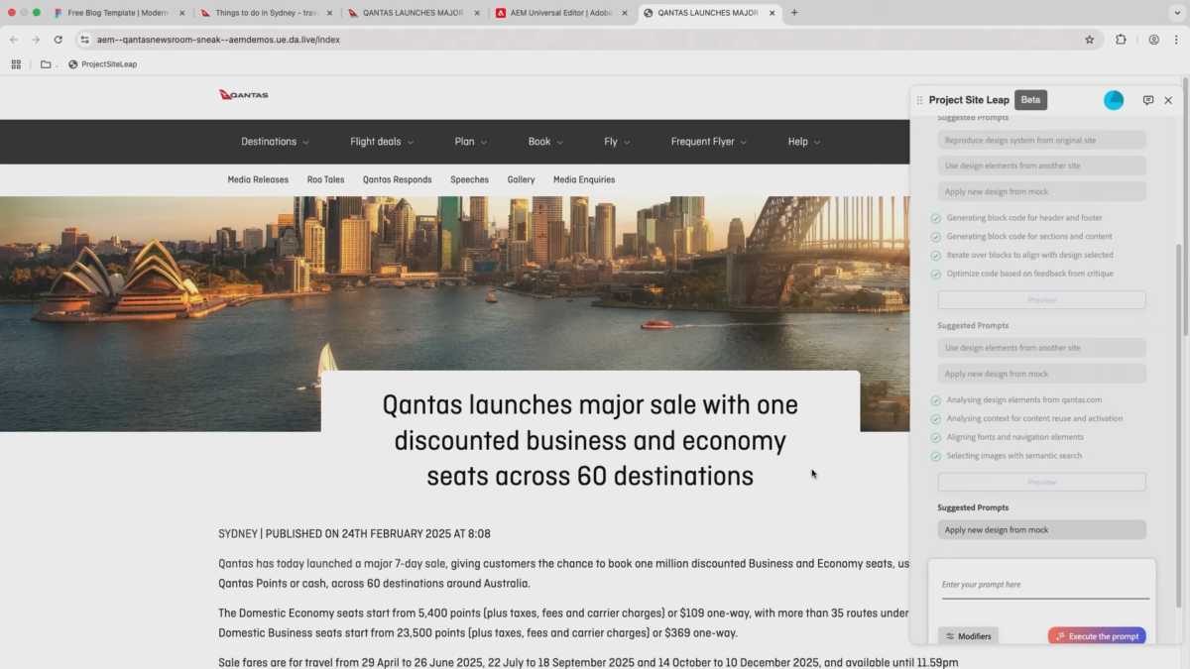The image size is (1190, 669).
Task: Click checkmark beside Selecting images with semantic search
Action: click(936, 456)
